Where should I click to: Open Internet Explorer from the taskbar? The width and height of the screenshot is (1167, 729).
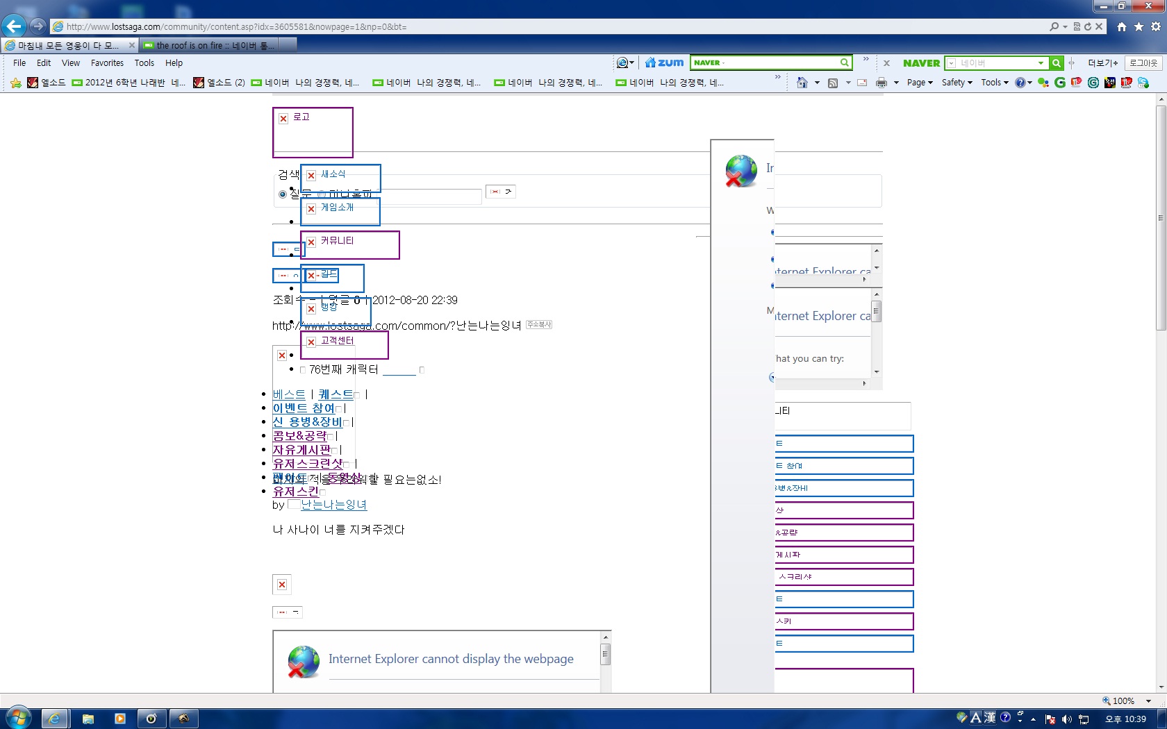coord(54,719)
